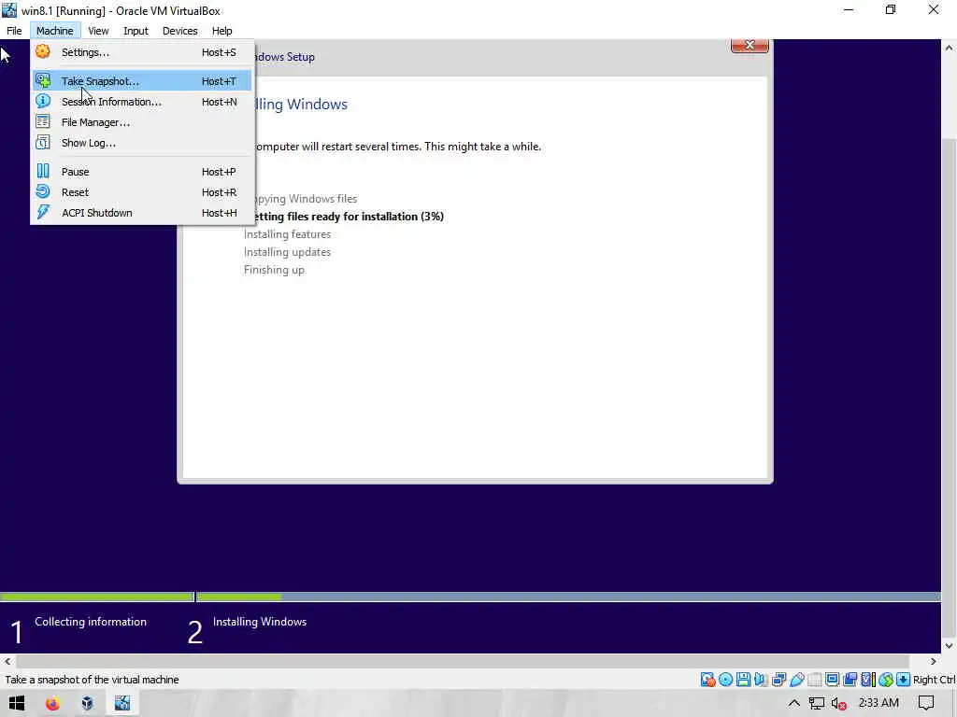Reset the virtual machine via the menu

tap(142, 192)
